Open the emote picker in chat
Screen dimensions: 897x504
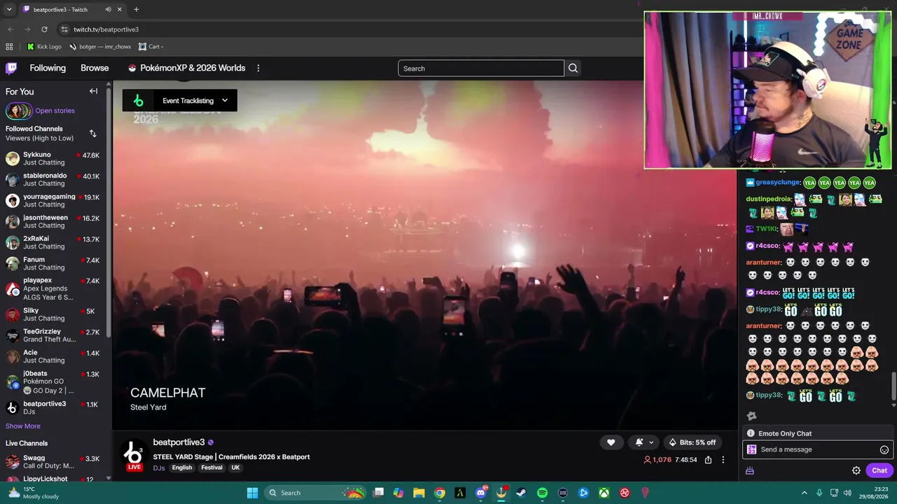point(884,449)
